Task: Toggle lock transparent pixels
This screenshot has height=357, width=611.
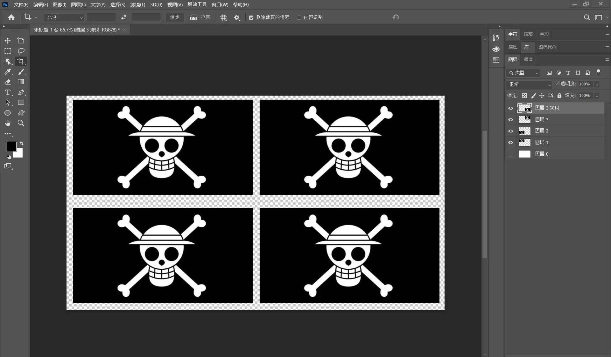Action: [524, 96]
